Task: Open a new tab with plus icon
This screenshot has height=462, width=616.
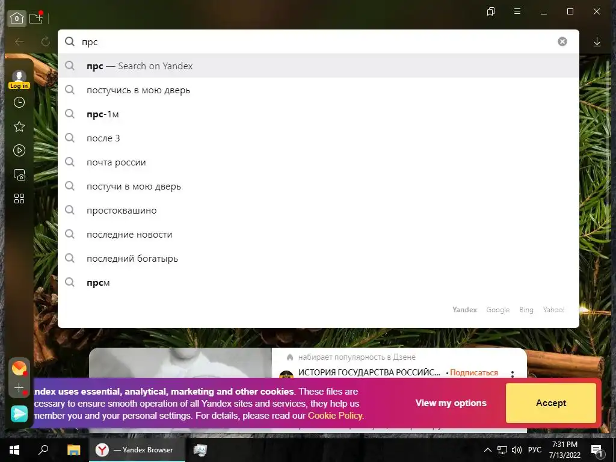Action: pyautogui.click(x=35, y=18)
